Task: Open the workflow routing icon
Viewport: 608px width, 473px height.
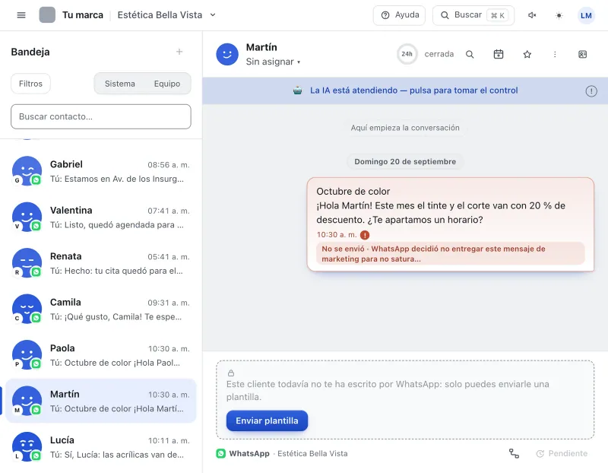Action: pos(514,453)
